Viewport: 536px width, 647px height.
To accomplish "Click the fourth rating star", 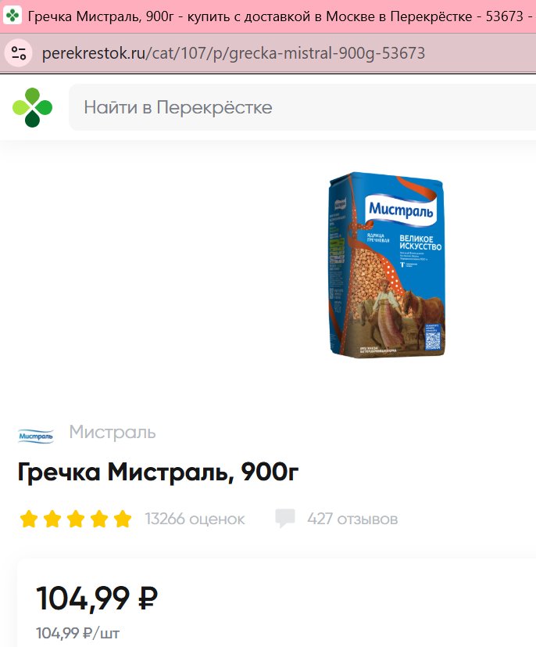I will (99, 519).
